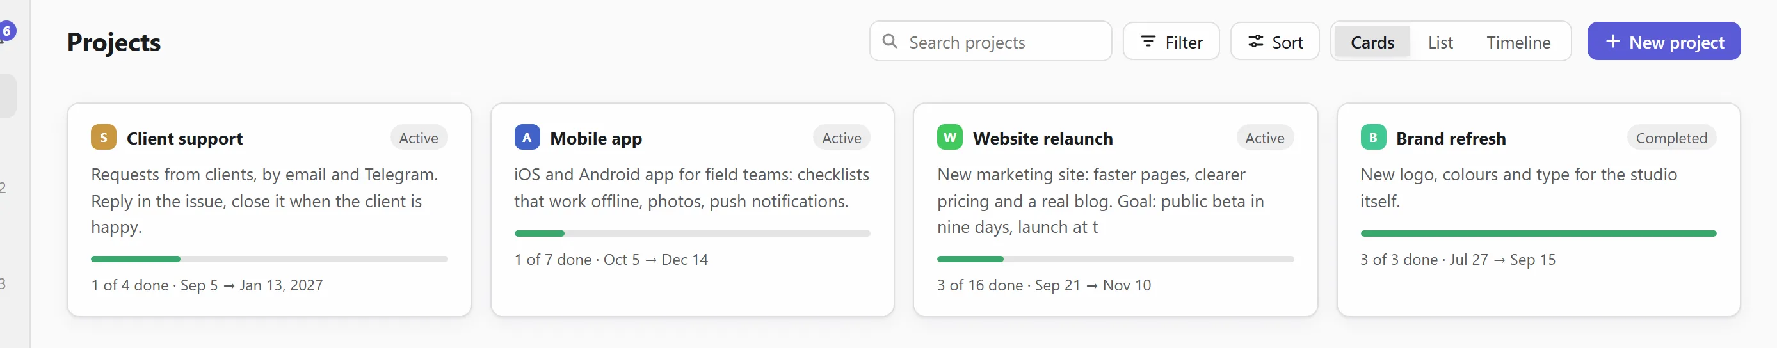This screenshot has height=348, width=1777.
Task: Click the magnifier icon in search box
Action: 890,42
